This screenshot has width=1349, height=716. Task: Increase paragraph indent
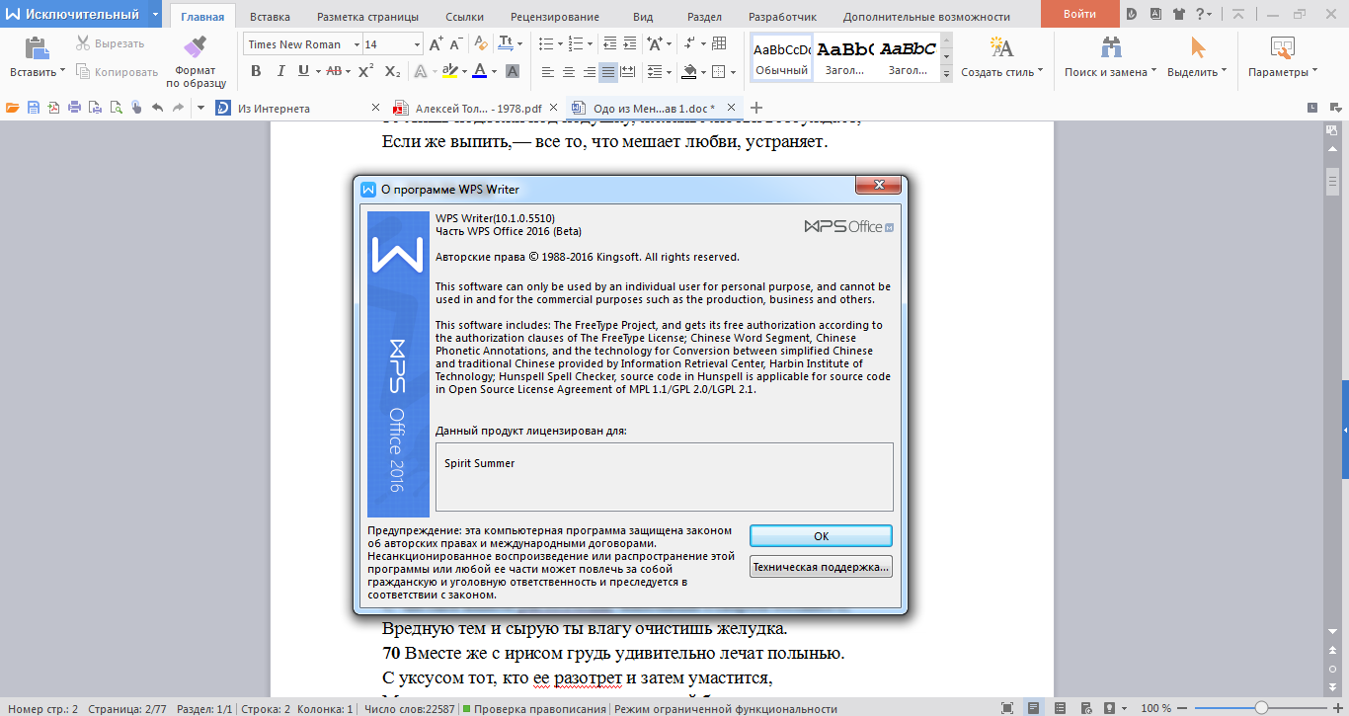630,43
